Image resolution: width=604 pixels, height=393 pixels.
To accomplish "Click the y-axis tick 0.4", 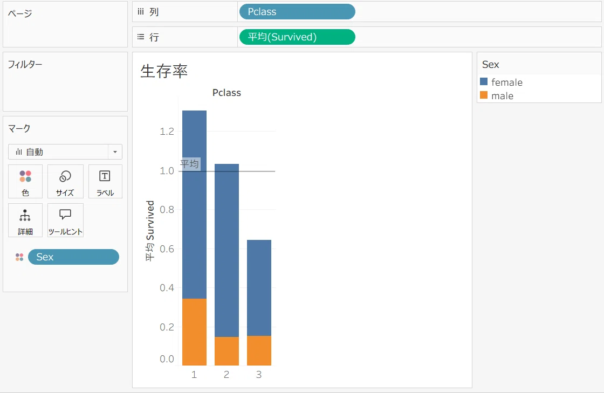I will tap(167, 288).
